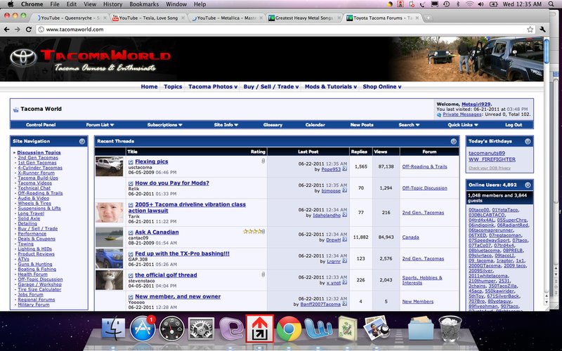The height and width of the screenshot is (351, 562).
Task: Click the paperclip icon on the official golf thread
Action: [263, 274]
